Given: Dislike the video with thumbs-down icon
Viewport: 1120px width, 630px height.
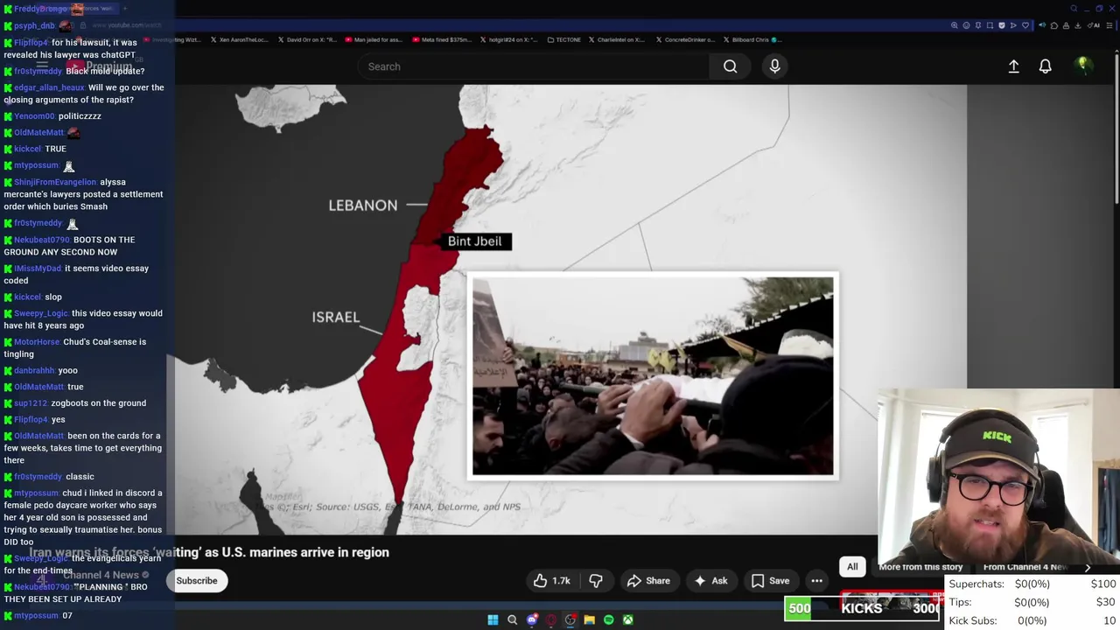Looking at the screenshot, I should [x=596, y=581].
